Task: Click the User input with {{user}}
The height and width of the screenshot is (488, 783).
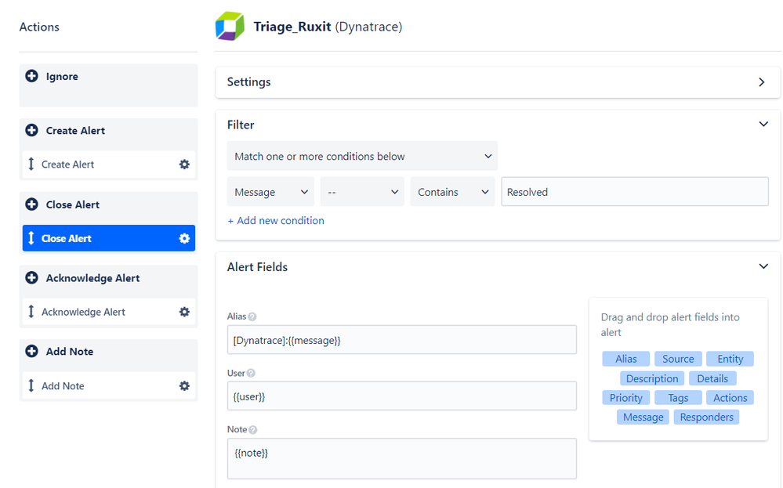Action: coord(402,396)
